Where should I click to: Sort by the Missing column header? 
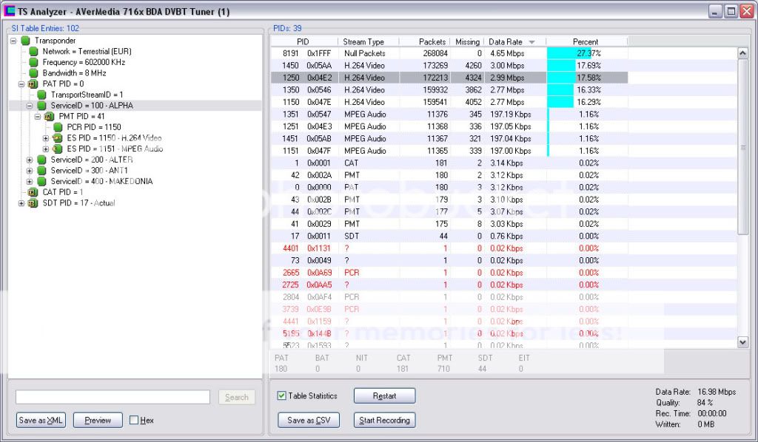click(x=467, y=42)
